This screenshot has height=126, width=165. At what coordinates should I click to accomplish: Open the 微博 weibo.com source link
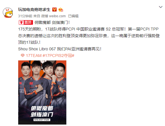[53, 16]
